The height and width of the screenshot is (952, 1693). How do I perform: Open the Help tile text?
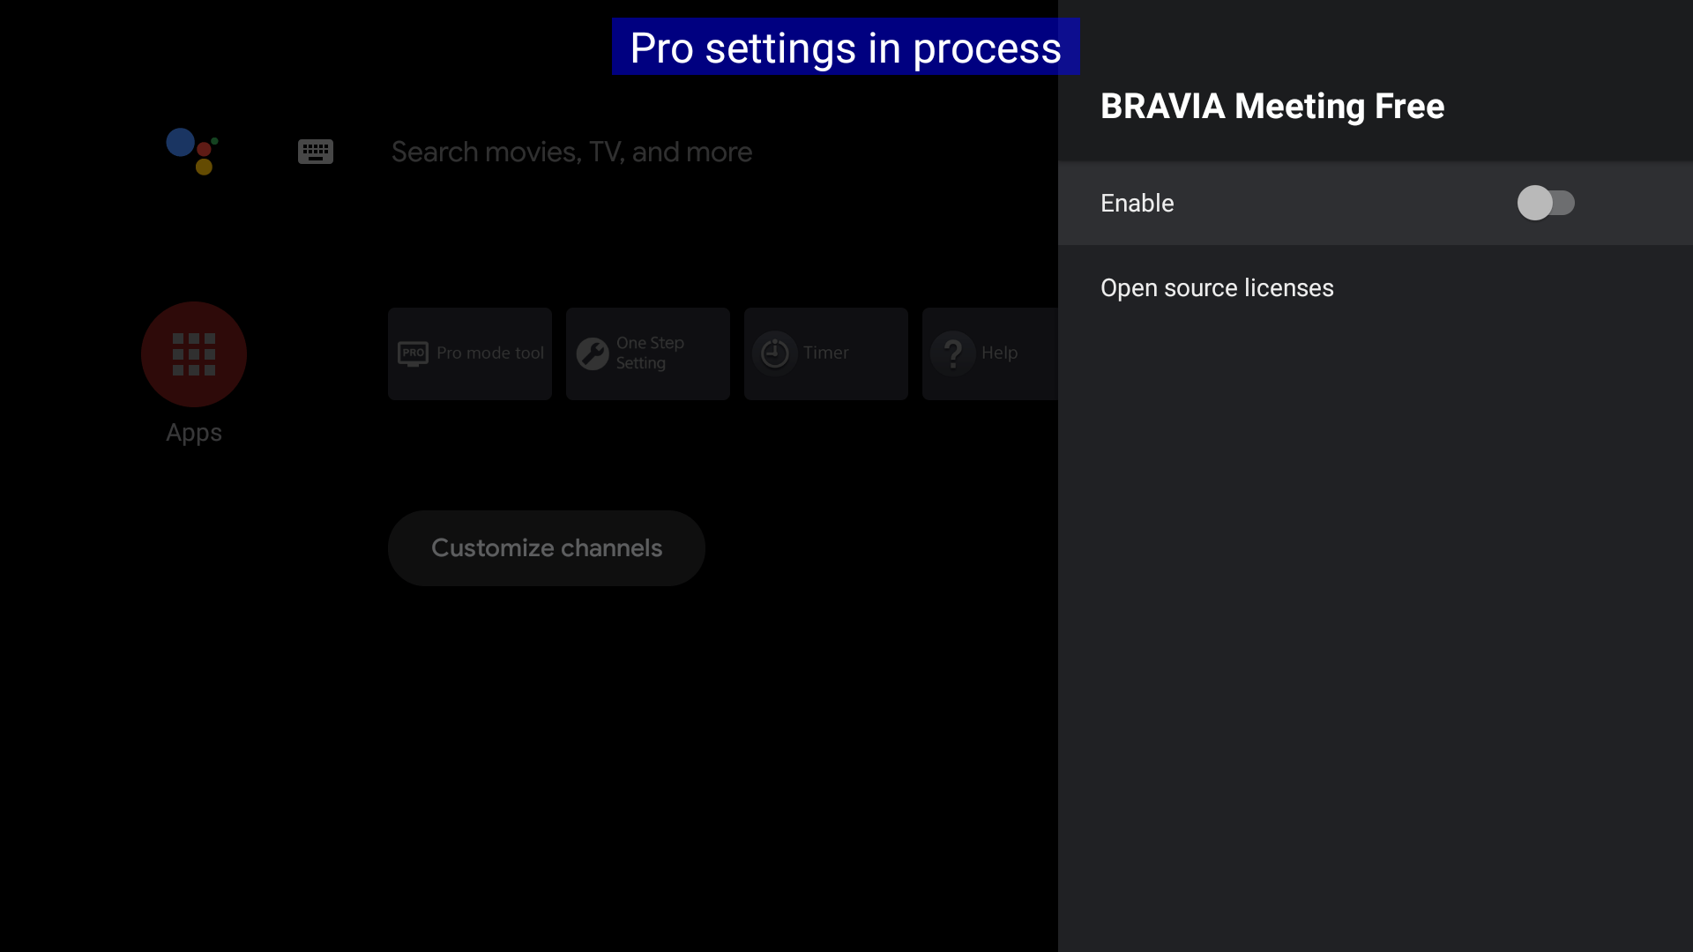tap(999, 353)
